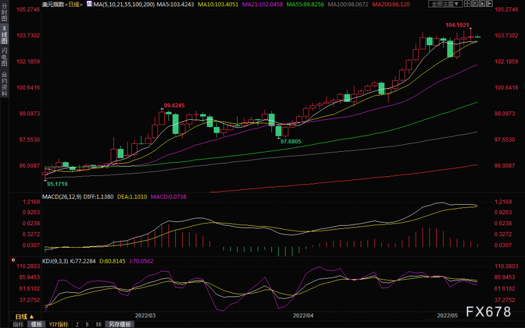Click the DEA:1.1010 value

[x=132, y=197]
